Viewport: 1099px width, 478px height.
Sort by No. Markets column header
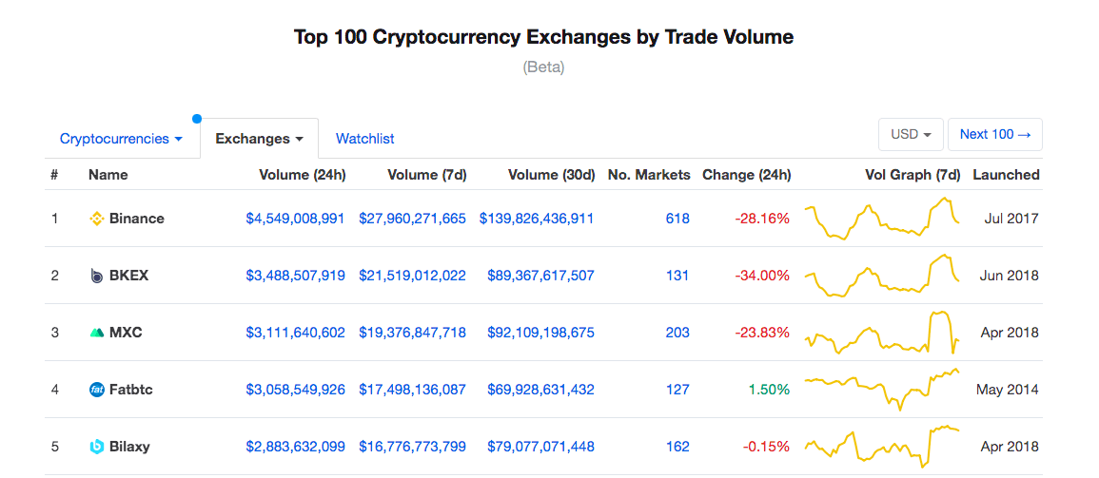click(x=648, y=175)
